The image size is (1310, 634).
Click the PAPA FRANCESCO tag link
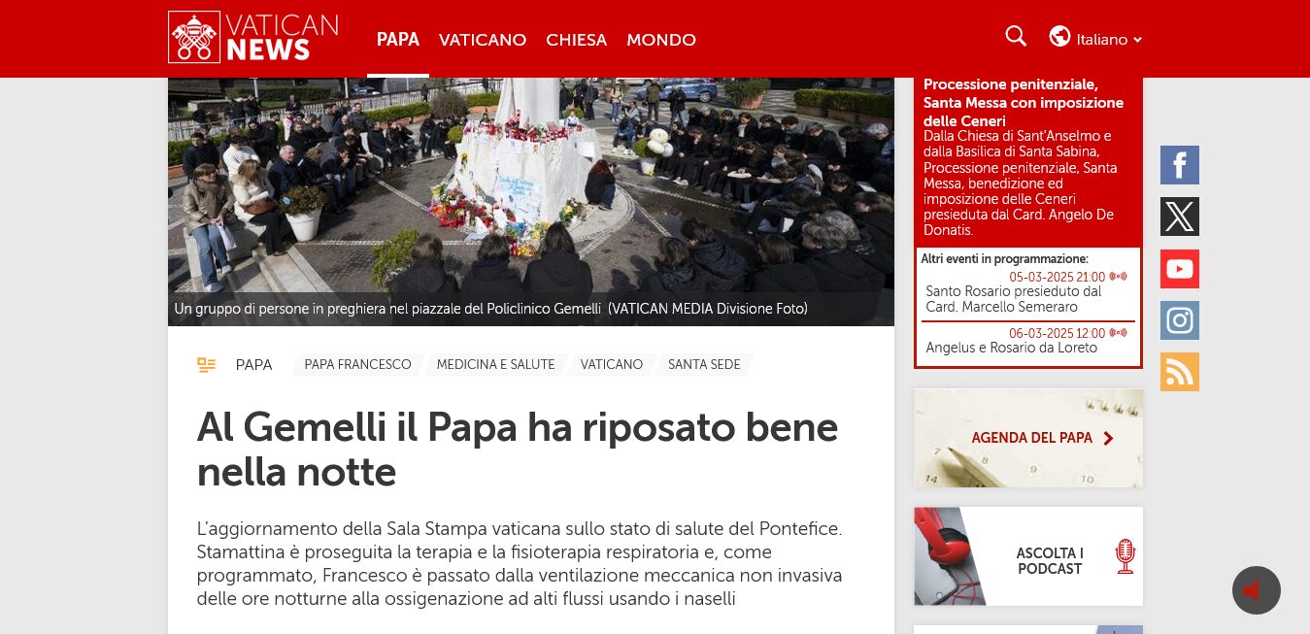click(357, 365)
